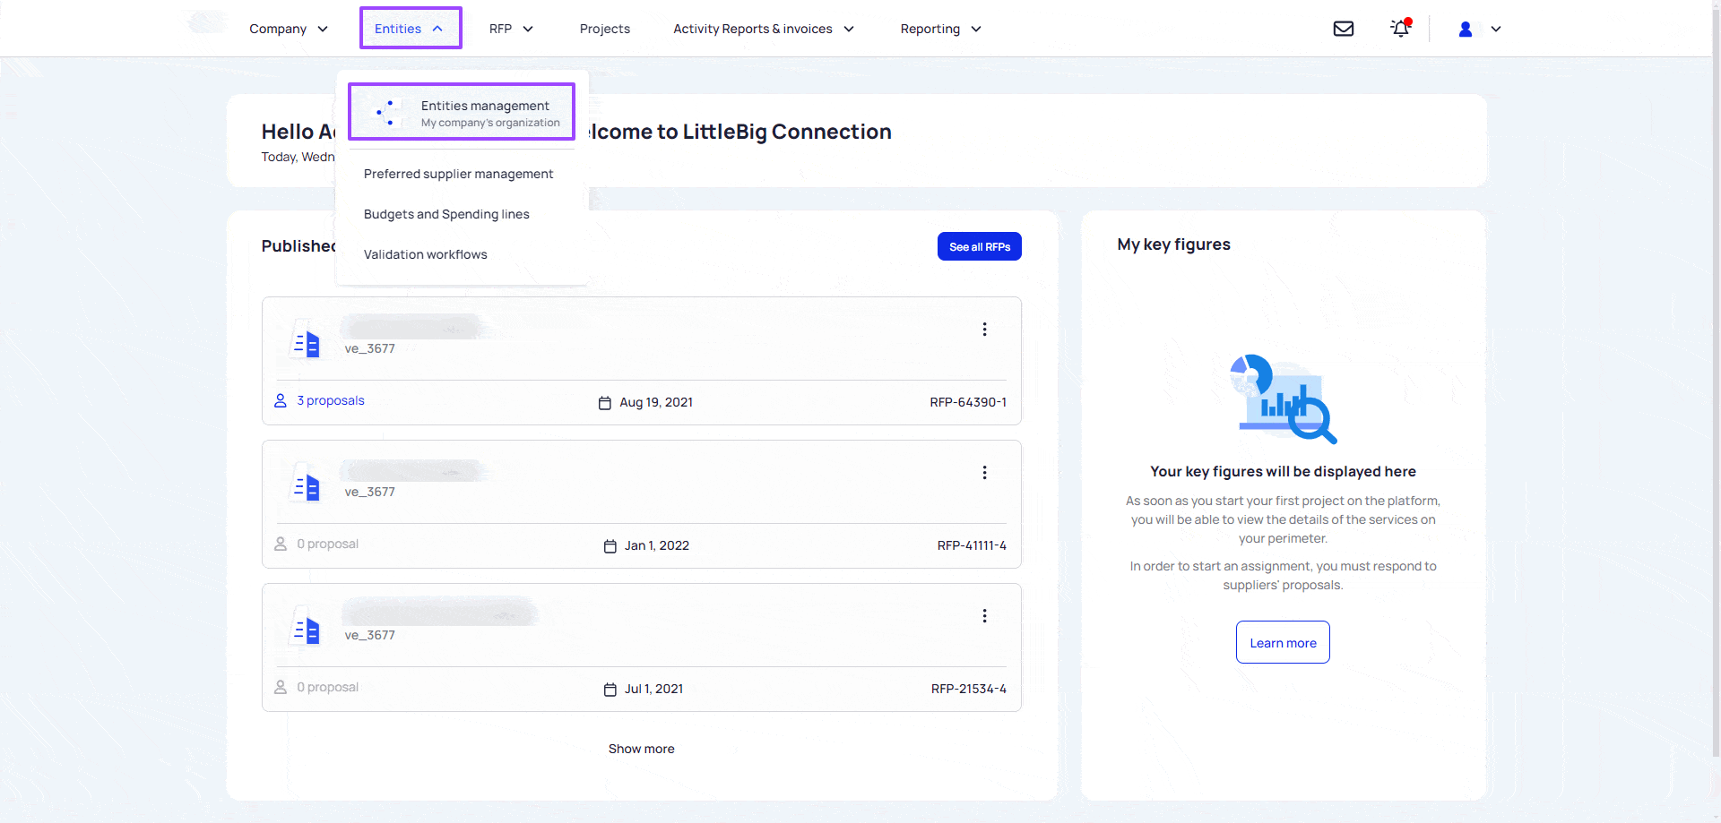Click the key figures chart illustration
1721x823 pixels.
1284,399
